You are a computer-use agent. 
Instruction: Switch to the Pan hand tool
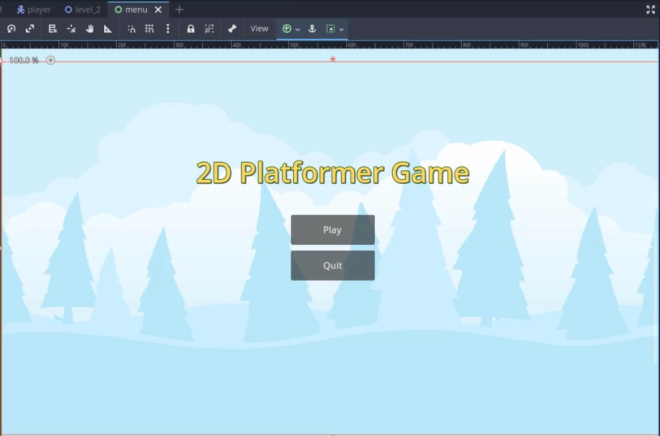coord(90,29)
